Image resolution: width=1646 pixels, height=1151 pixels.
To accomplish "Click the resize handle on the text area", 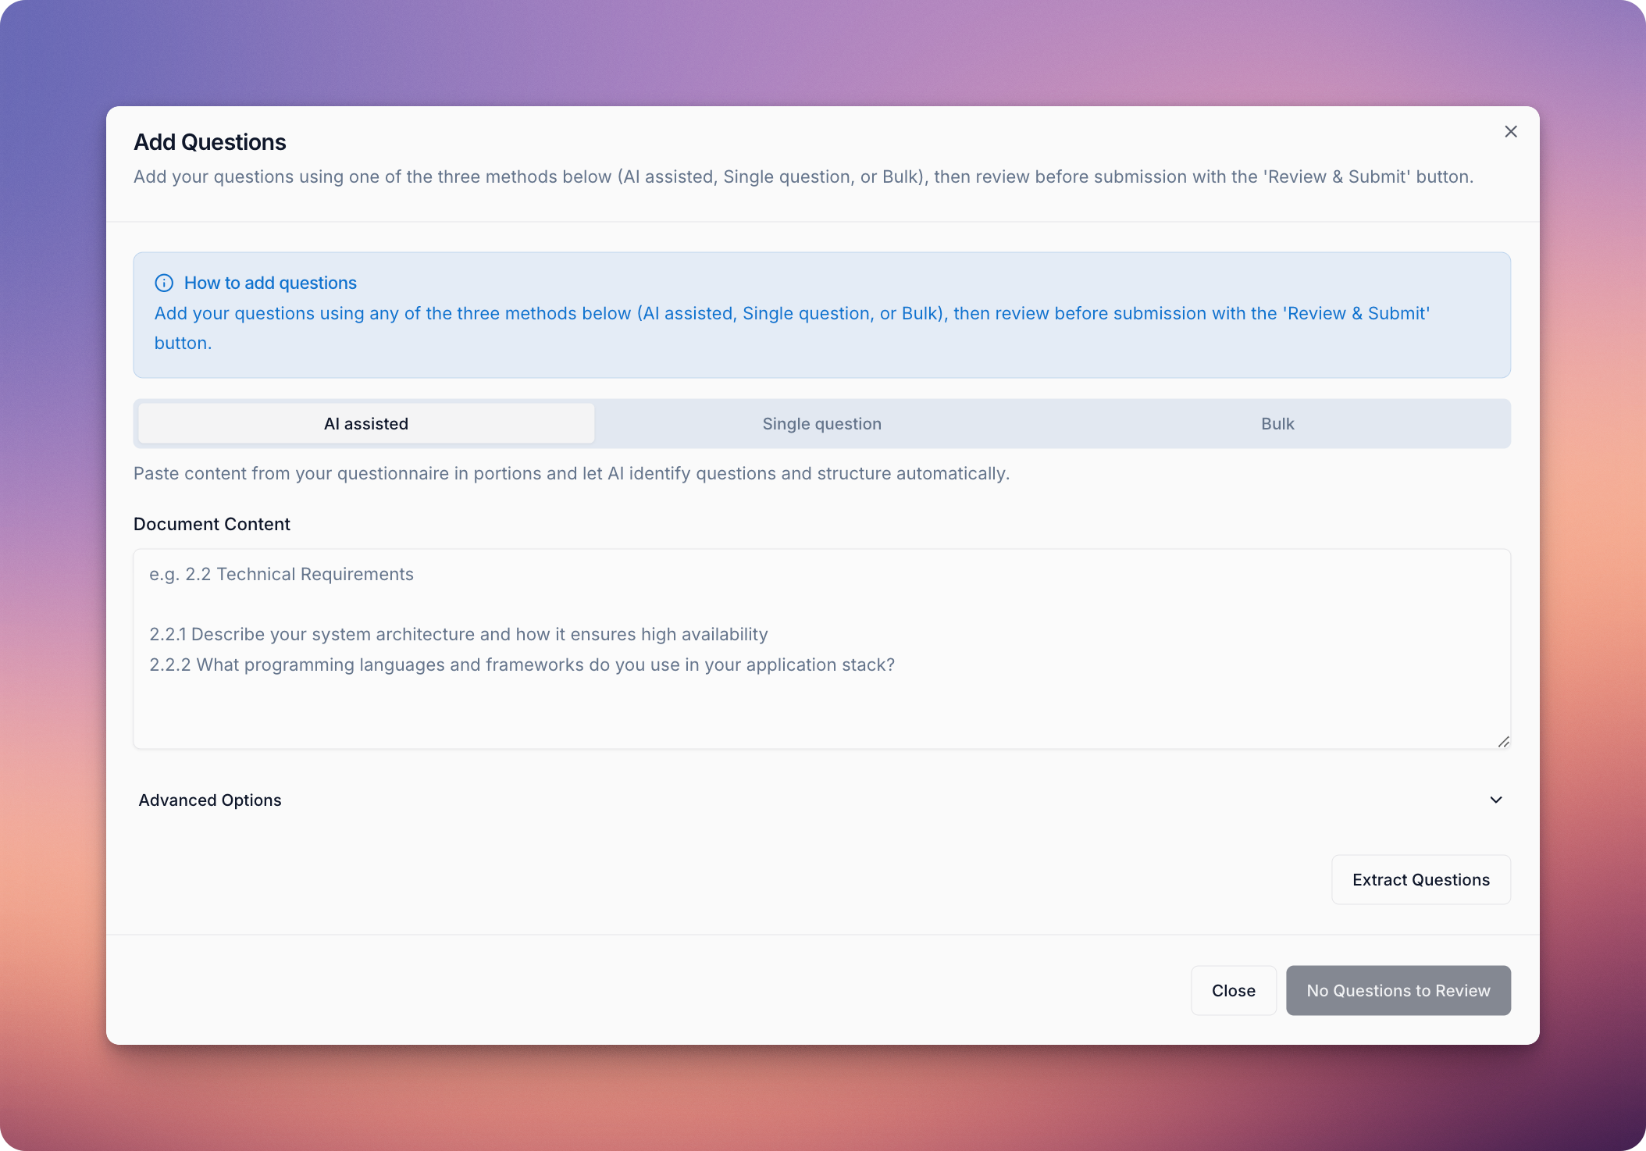I will 1503,740.
